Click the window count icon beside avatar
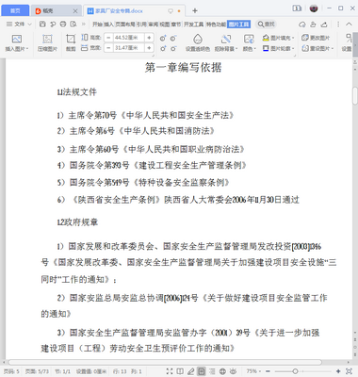Screen dimensions: 358x377 coord(297,8)
